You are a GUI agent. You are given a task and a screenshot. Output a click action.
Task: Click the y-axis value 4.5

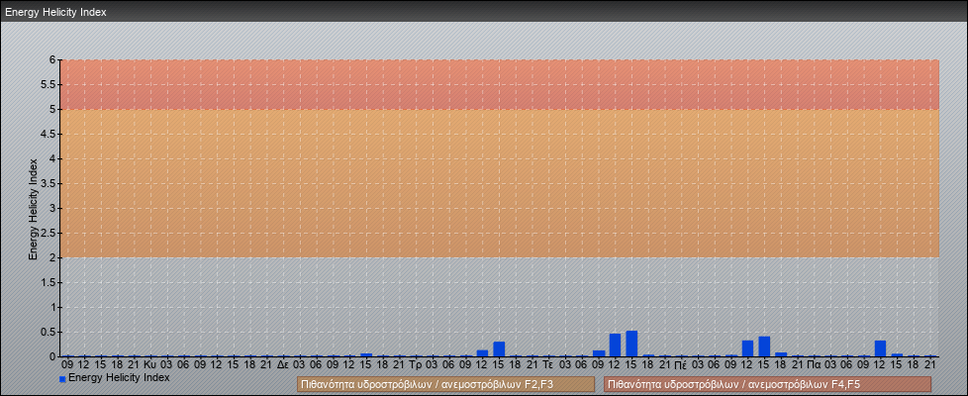49,134
